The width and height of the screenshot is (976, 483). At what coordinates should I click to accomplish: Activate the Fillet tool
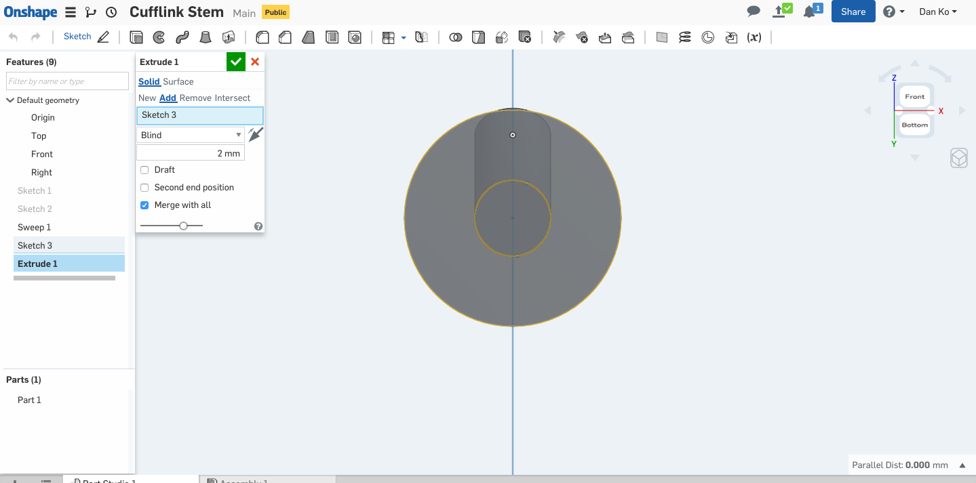262,37
